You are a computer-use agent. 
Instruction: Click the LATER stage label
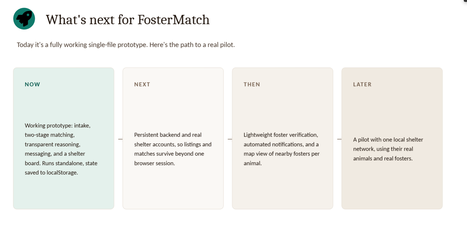click(x=362, y=84)
